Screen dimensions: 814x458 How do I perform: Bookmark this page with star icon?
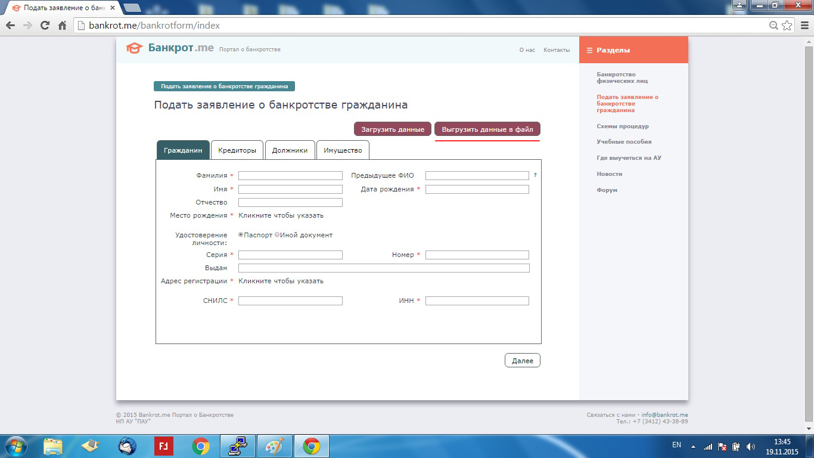coord(787,26)
